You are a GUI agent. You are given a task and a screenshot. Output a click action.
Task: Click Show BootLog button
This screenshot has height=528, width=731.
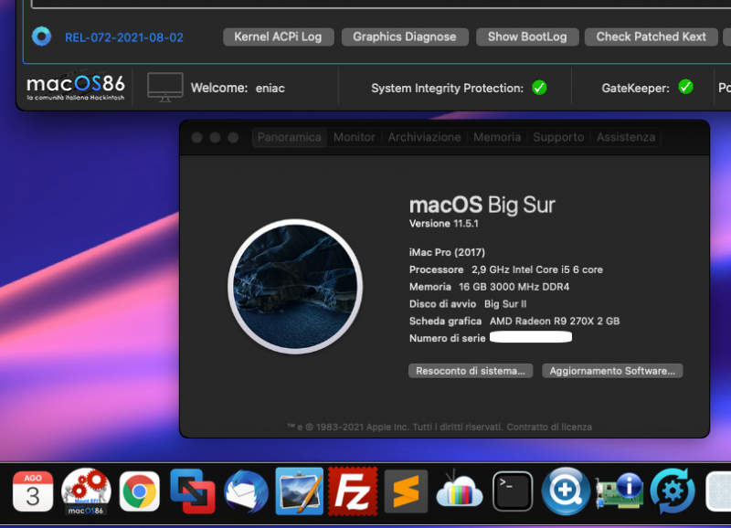click(x=527, y=37)
